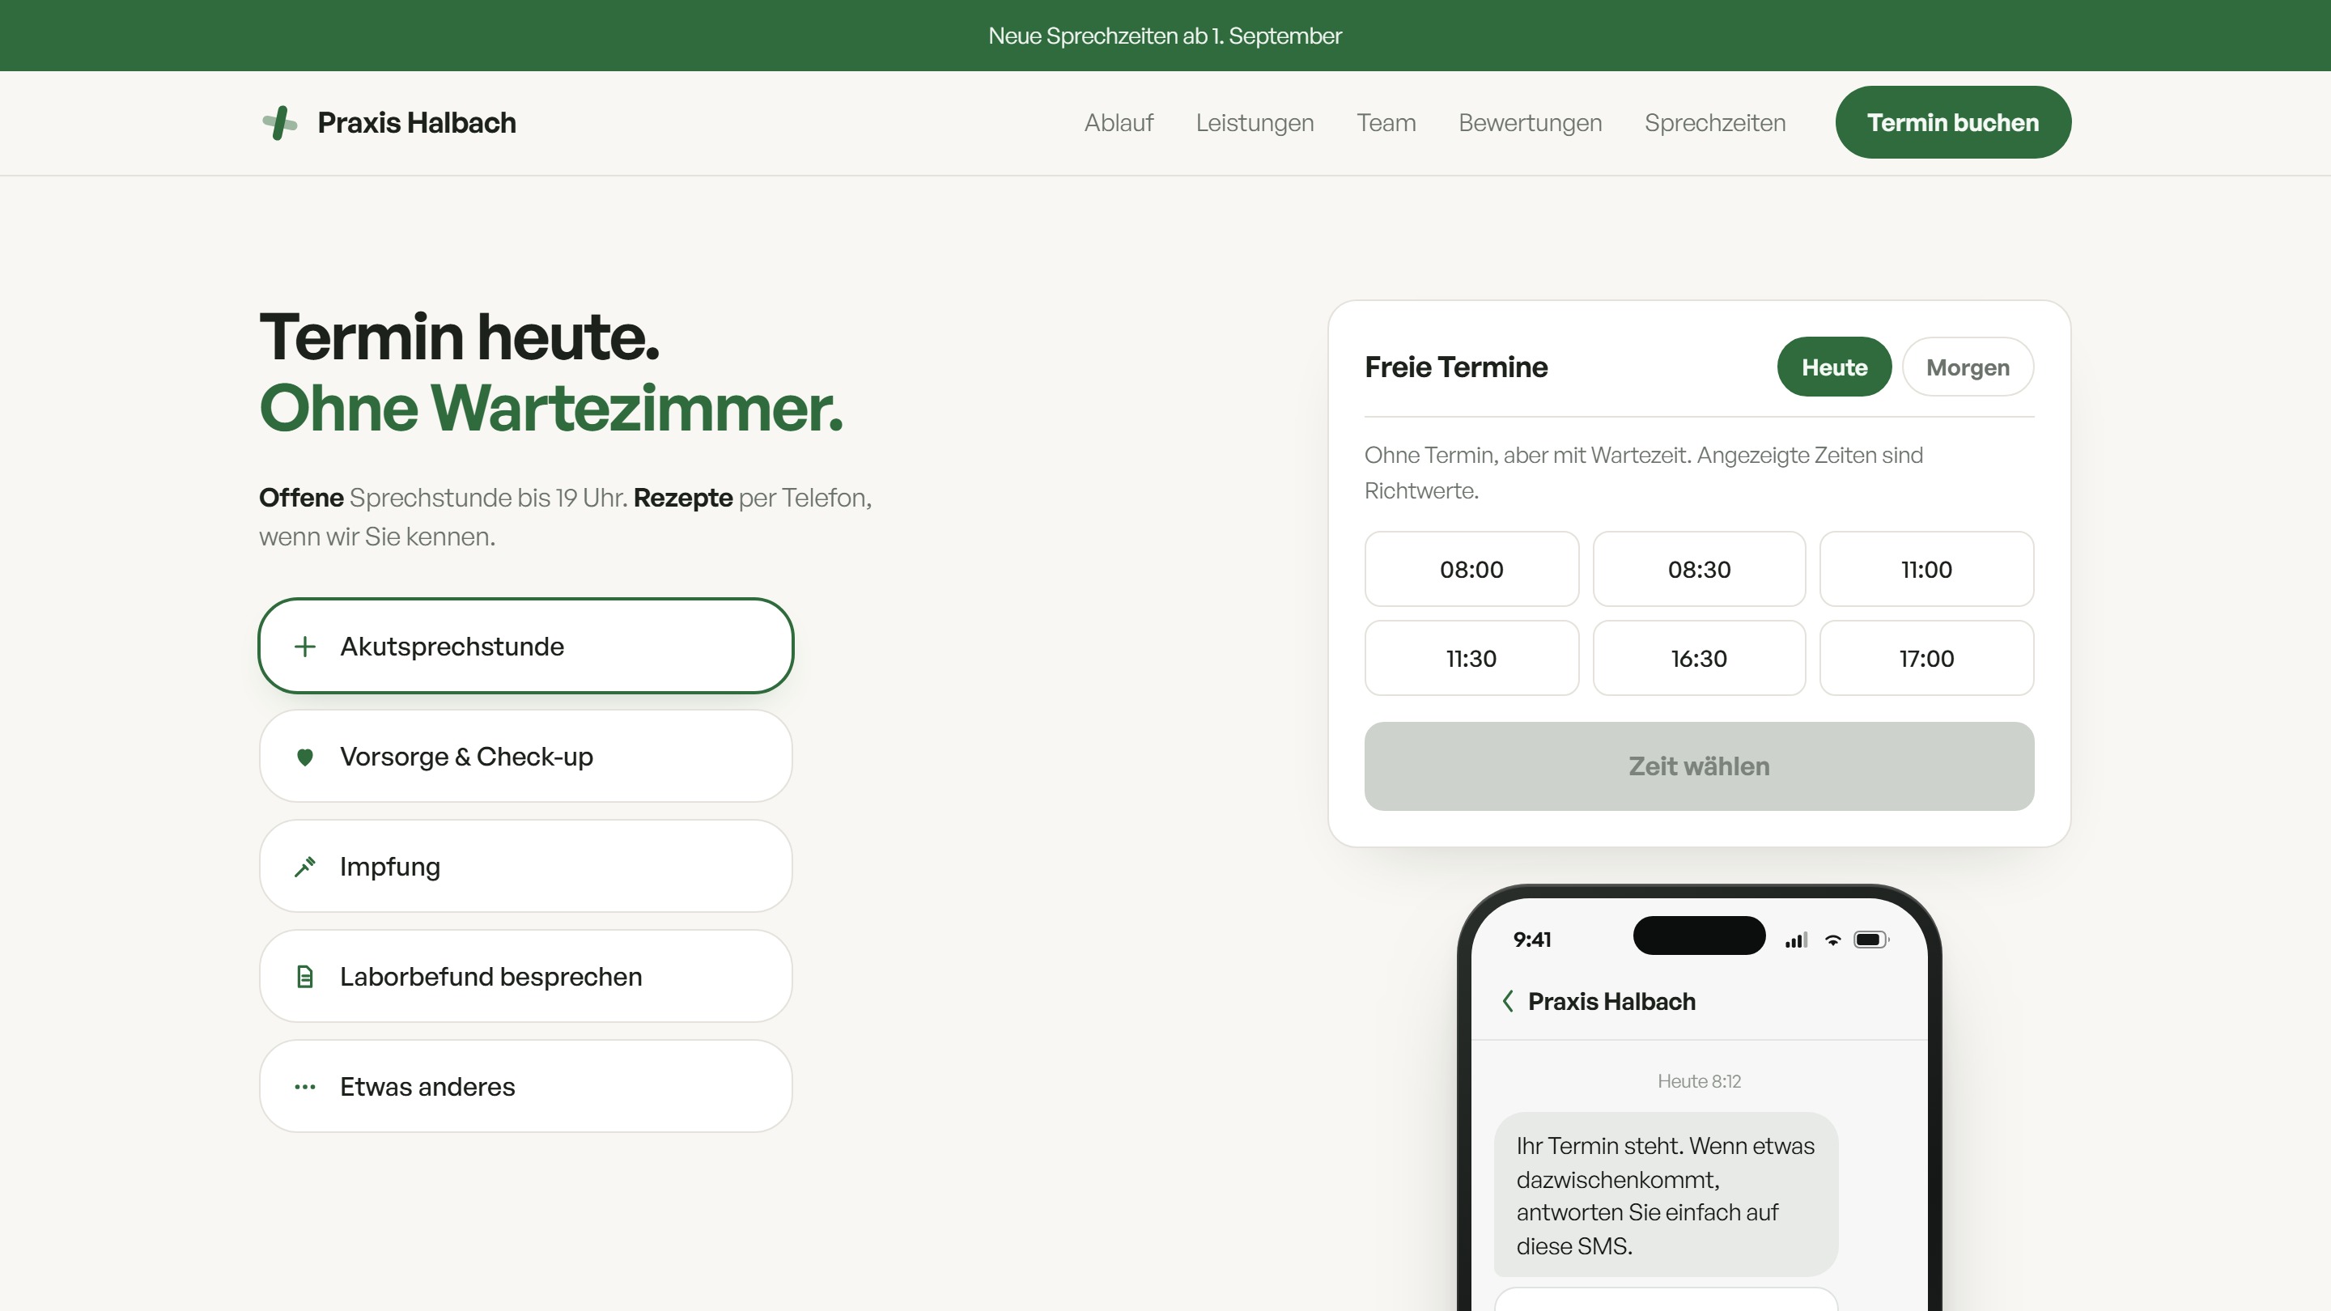Image resolution: width=2331 pixels, height=1311 pixels.
Task: Click the signal bars icon on the phone
Action: point(1796,939)
